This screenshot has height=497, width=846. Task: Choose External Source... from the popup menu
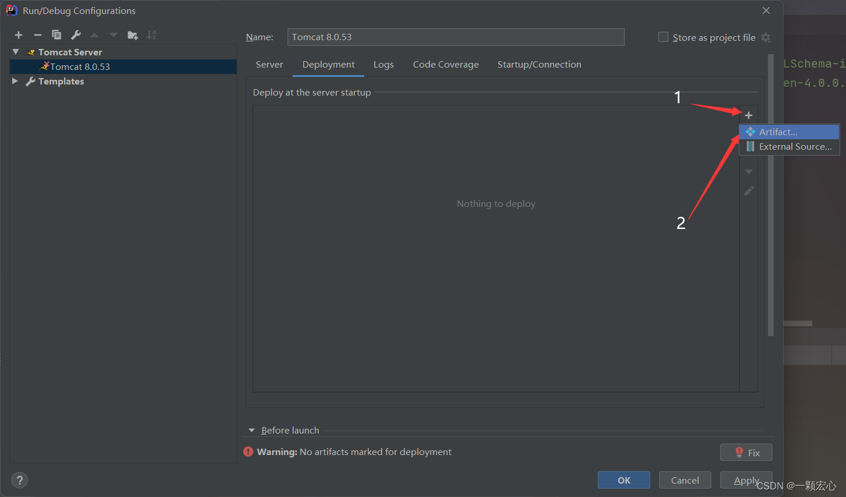[x=789, y=147]
